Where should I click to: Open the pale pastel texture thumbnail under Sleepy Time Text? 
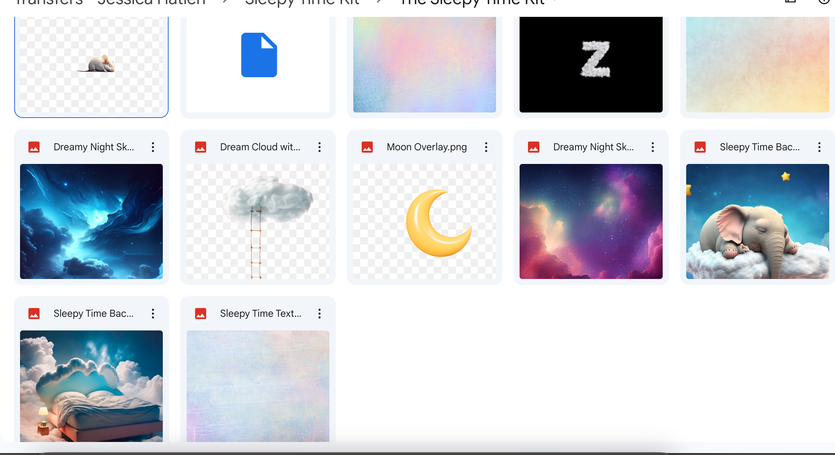(258, 386)
